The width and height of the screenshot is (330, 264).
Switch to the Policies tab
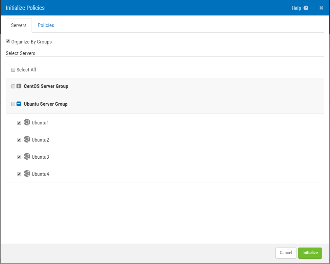46,25
